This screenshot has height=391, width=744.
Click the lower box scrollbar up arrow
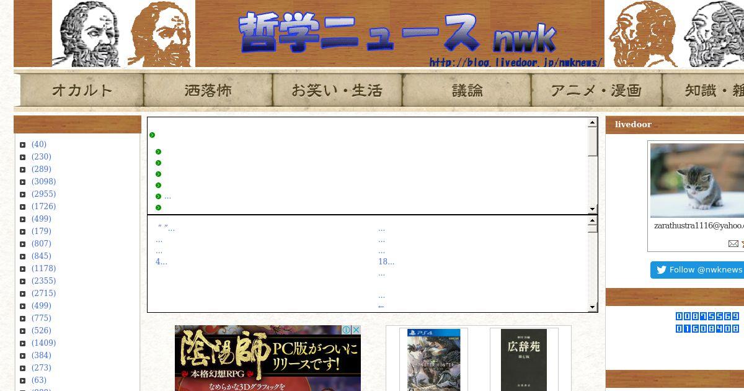coord(593,220)
